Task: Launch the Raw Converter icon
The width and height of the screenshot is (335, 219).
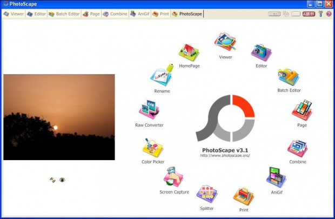Action: point(149,109)
